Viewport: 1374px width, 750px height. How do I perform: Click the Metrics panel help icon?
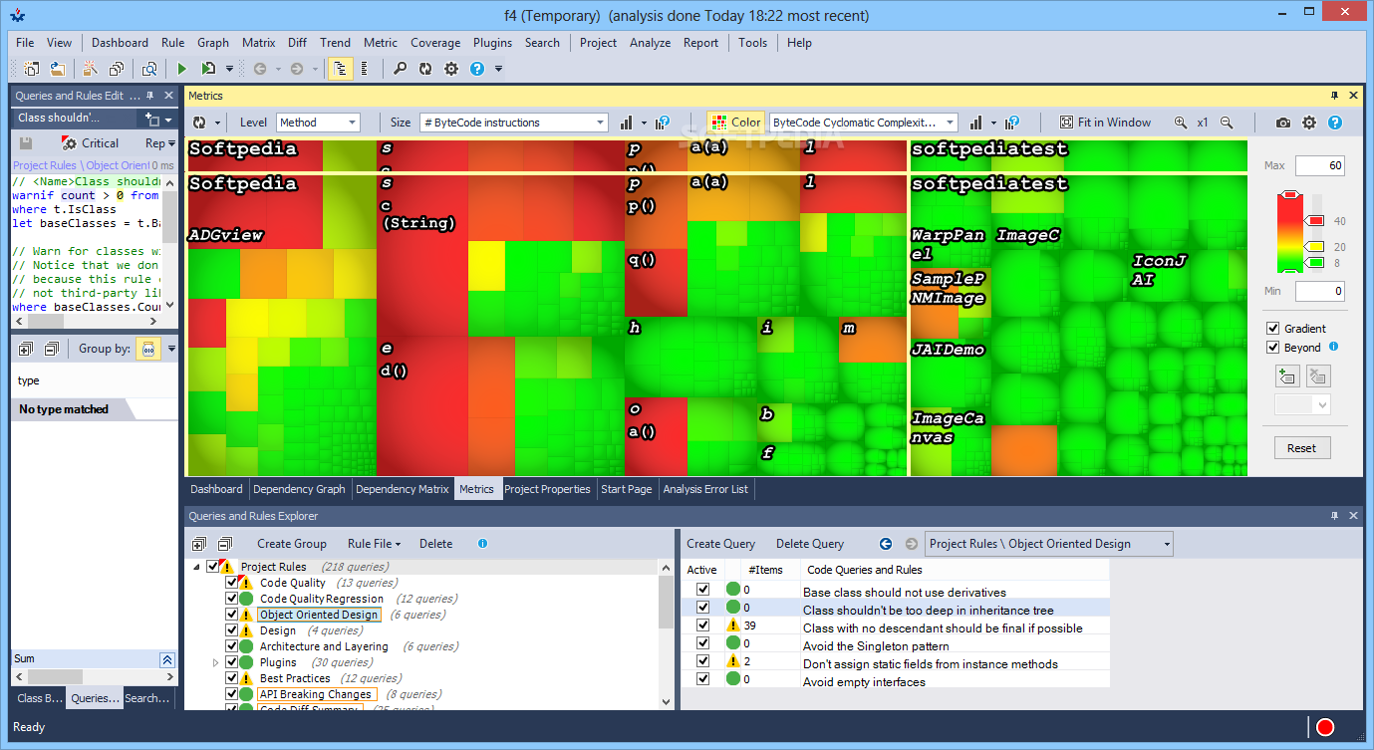click(x=1335, y=123)
